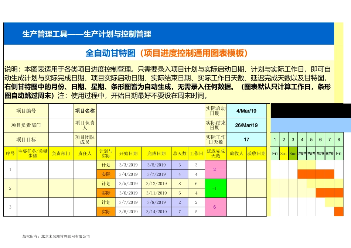Select the 验收日期 column header
This screenshot has width=351, height=248.
256,154
